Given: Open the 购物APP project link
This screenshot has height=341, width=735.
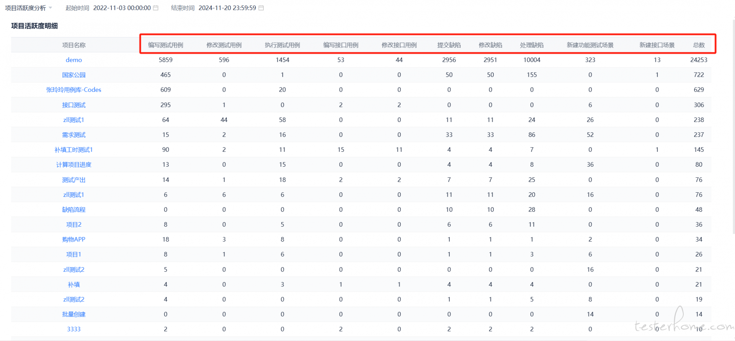Looking at the screenshot, I should [x=73, y=240].
